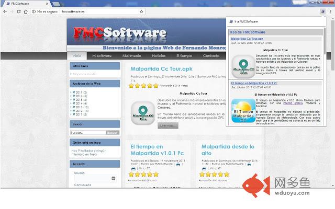Click the Buscar search button
This screenshot has width=335, height=209.
click(113, 132)
